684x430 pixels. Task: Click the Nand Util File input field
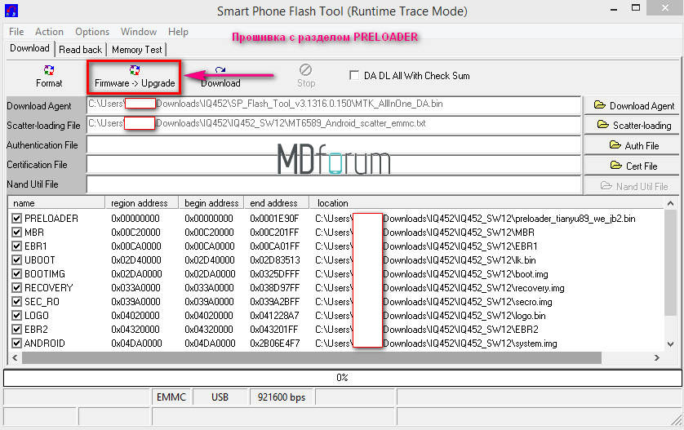click(x=334, y=184)
